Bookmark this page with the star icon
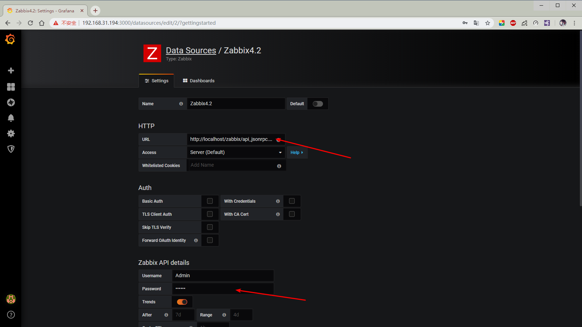582x327 pixels. tap(488, 23)
